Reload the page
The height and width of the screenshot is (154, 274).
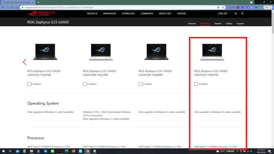pos(12,7)
